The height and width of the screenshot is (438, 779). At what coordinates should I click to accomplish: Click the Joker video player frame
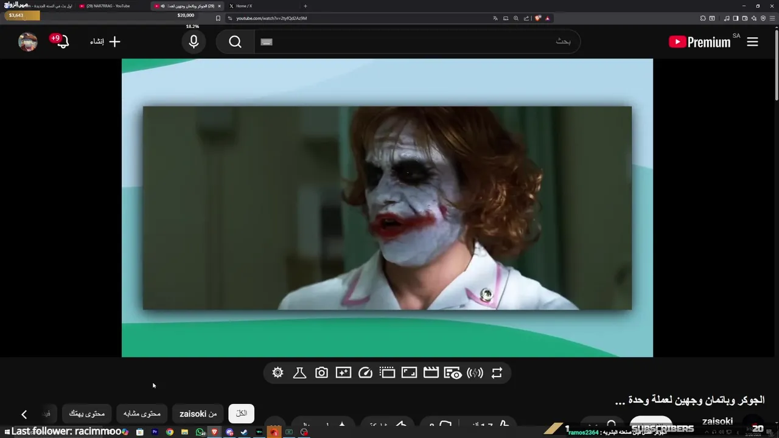[387, 208]
